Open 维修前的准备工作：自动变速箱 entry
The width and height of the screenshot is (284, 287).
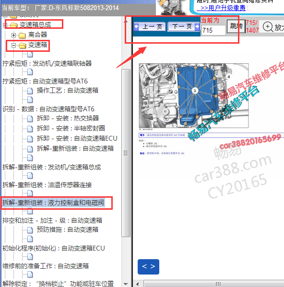coord(46,266)
